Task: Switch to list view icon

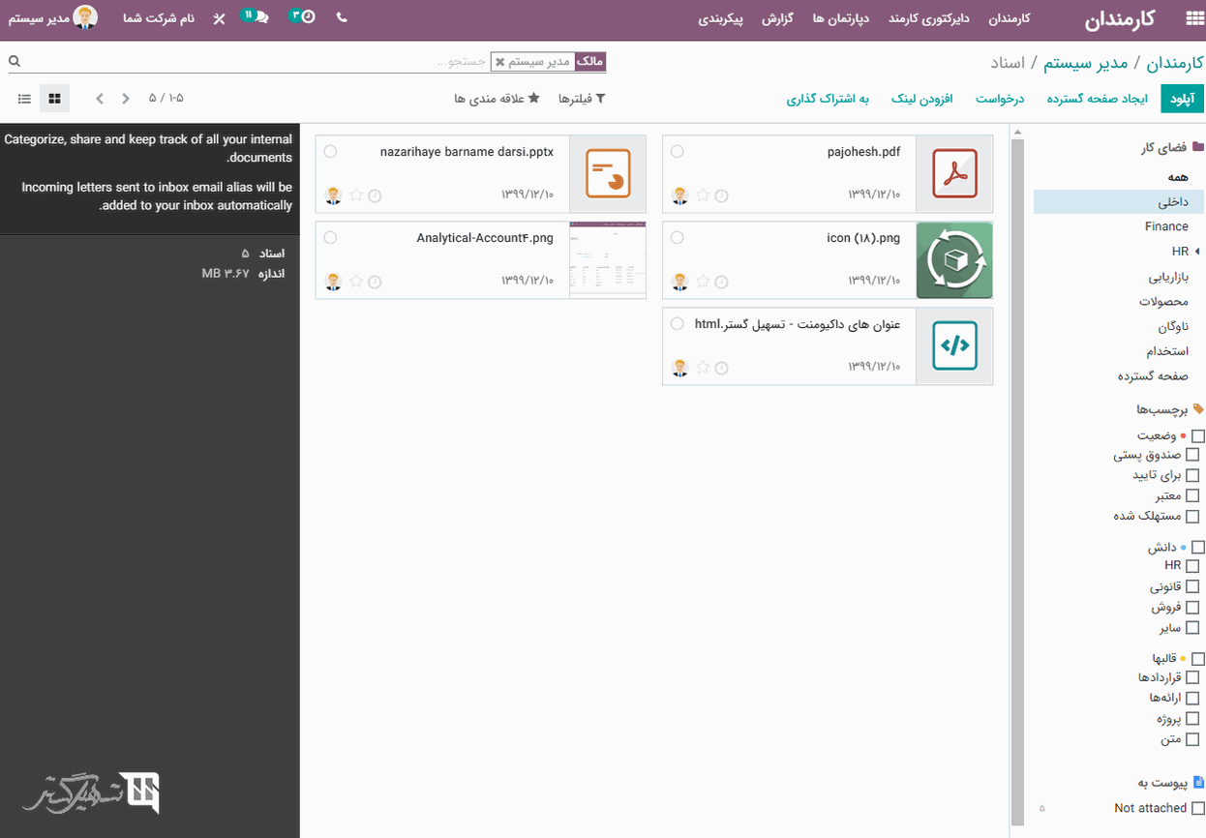Action: [24, 99]
